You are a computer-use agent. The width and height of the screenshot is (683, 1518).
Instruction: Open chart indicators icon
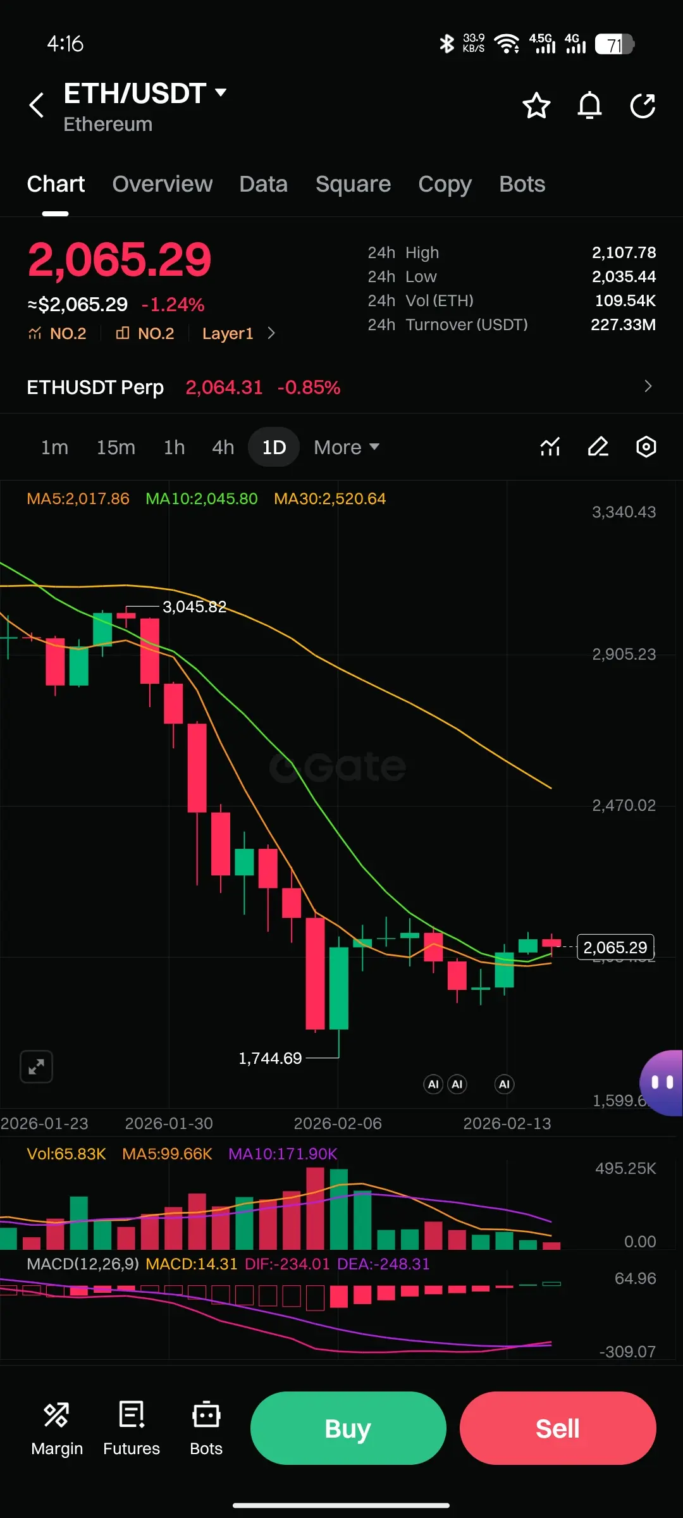[550, 447]
